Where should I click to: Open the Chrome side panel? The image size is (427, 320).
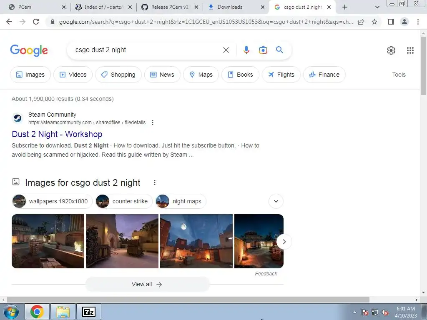tap(391, 22)
